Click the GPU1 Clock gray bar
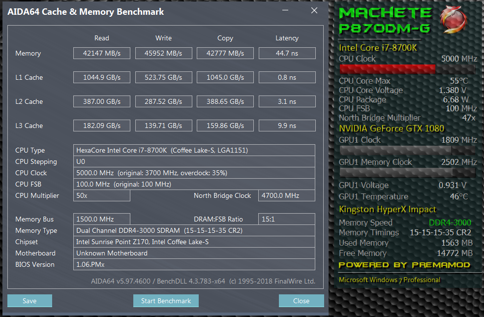The width and height of the screenshot is (484, 317). tap(407, 150)
